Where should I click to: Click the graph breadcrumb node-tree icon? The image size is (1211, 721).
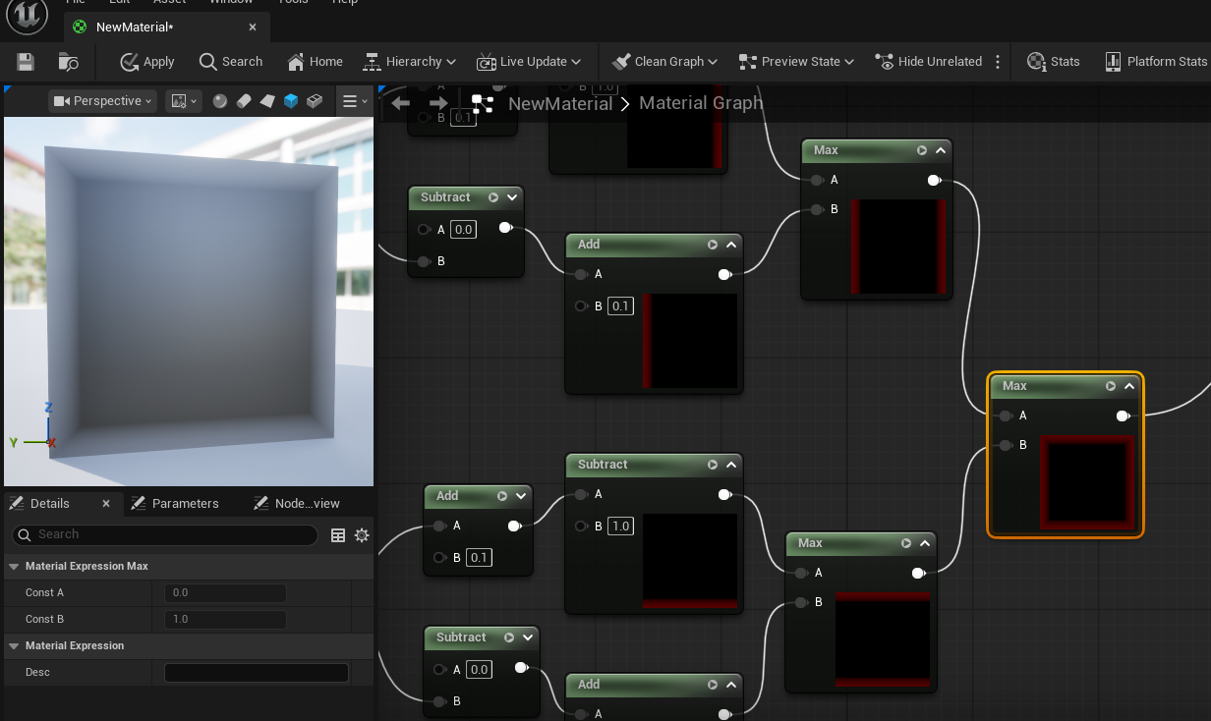482,102
